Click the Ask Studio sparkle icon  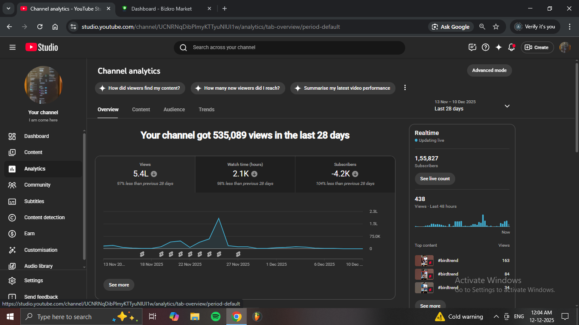point(498,47)
